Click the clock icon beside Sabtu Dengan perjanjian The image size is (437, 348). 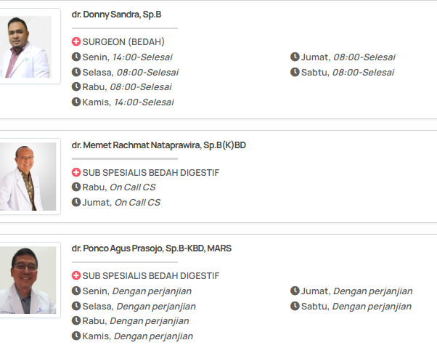coord(295,307)
